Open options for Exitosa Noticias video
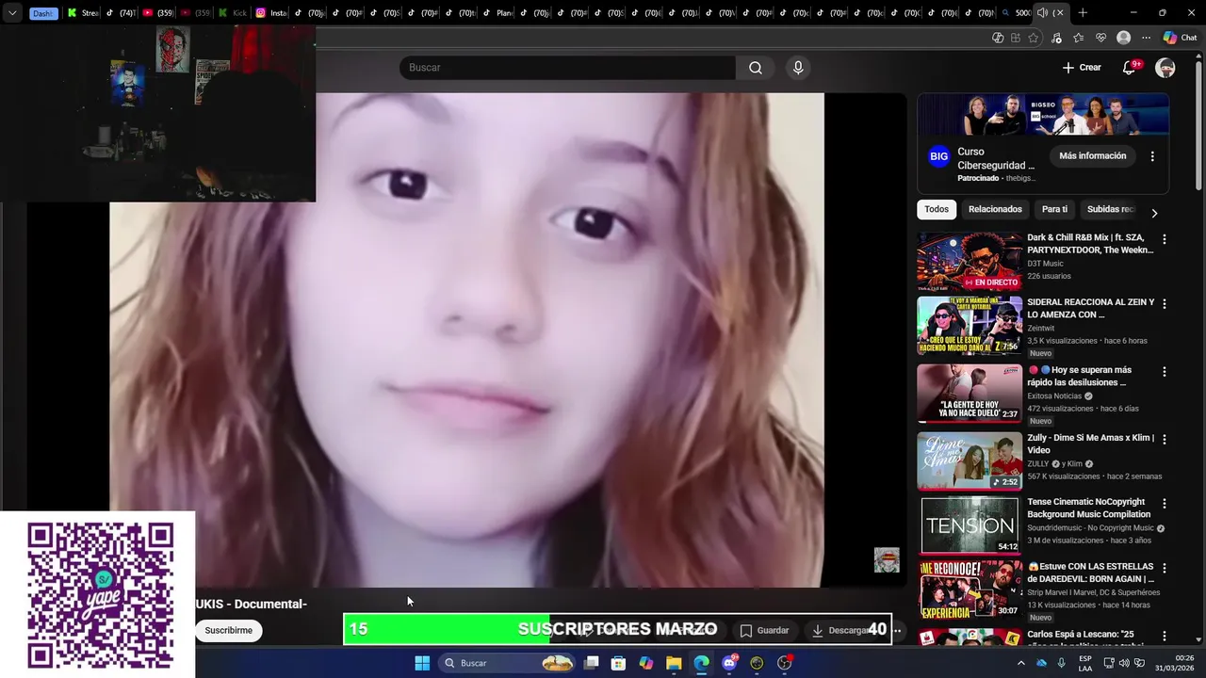1206x678 pixels. point(1165,372)
